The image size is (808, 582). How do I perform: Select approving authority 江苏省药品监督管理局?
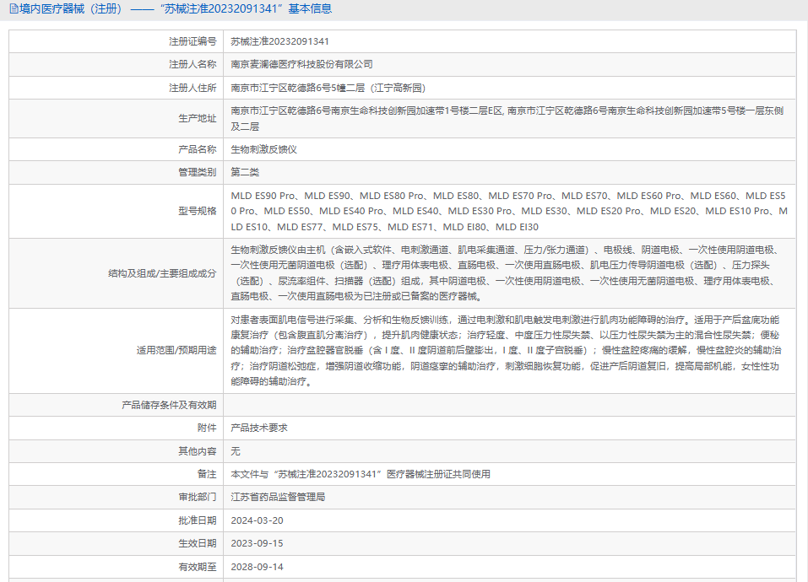(x=279, y=497)
